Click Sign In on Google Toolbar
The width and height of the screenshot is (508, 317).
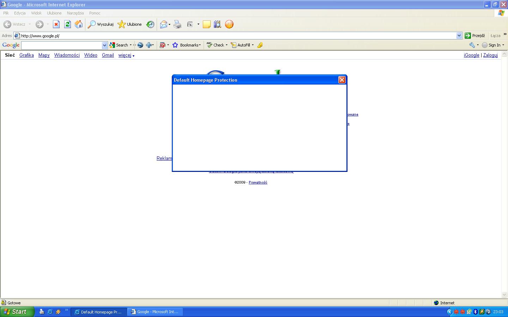491,45
